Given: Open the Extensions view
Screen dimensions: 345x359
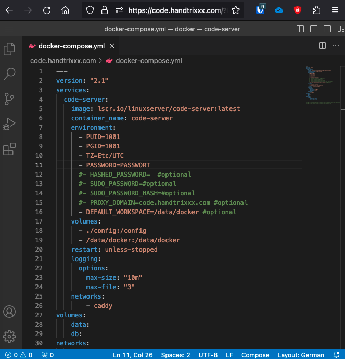Looking at the screenshot, I should click(9, 150).
